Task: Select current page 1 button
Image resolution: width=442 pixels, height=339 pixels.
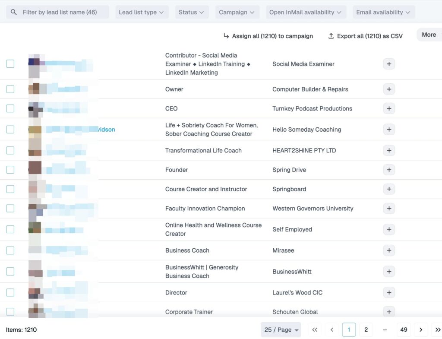Action: (x=349, y=329)
